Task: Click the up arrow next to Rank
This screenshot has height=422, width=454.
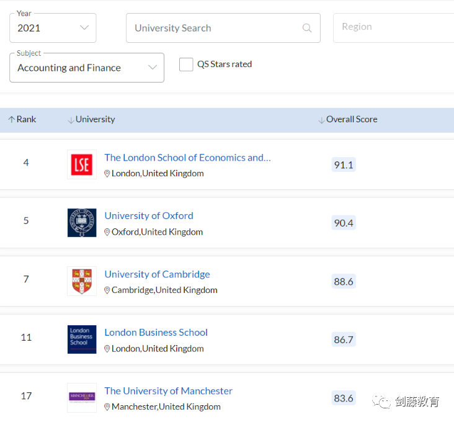Action: pos(11,119)
